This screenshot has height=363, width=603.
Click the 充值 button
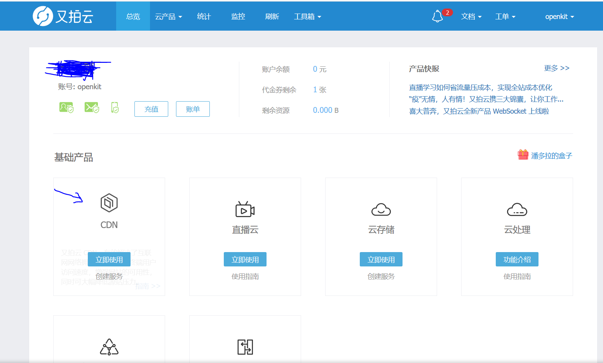pyautogui.click(x=152, y=109)
